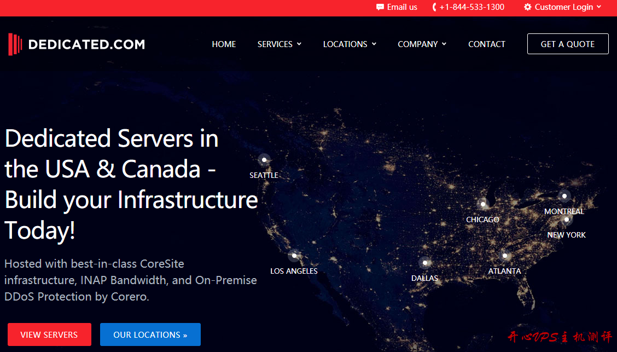This screenshot has width=617, height=352.
Task: Select the New York map marker
Action: 567,220
